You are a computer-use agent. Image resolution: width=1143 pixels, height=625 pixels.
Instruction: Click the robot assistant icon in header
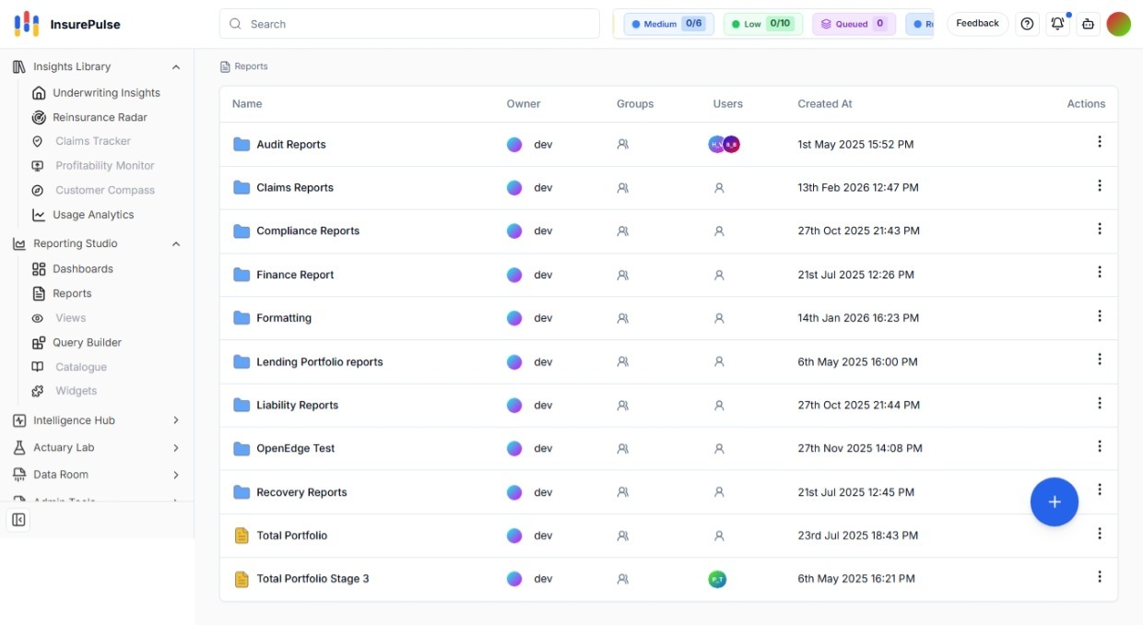1089,24
